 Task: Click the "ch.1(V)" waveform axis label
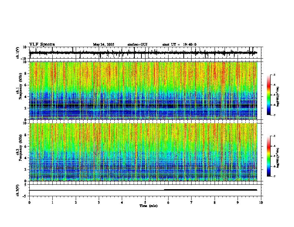click(18, 53)
